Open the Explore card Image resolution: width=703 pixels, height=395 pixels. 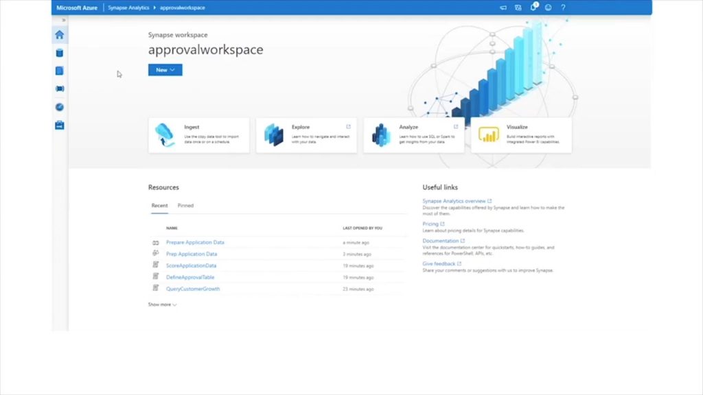coord(306,135)
